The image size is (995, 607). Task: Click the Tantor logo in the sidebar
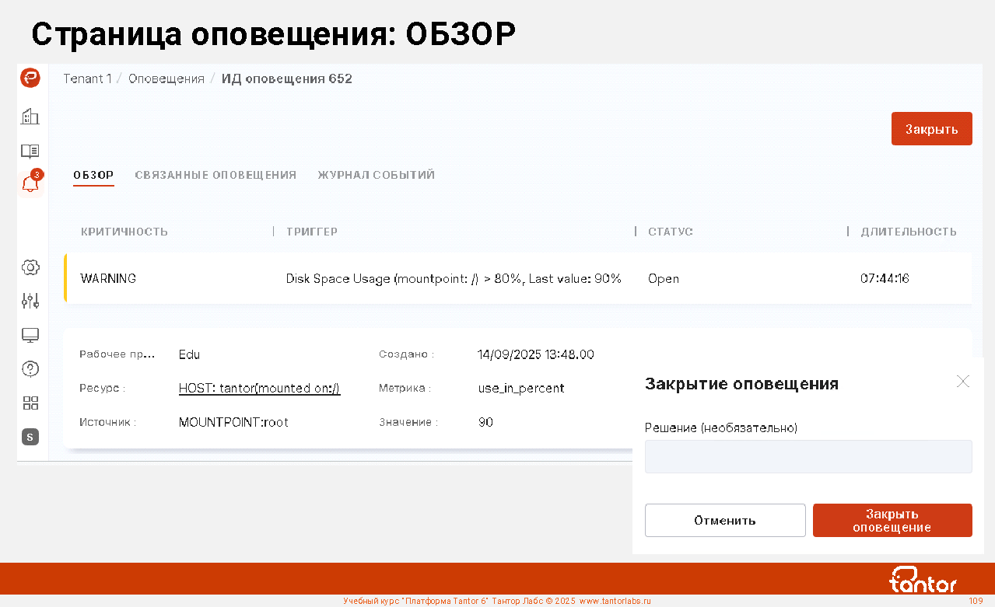pos(30,78)
